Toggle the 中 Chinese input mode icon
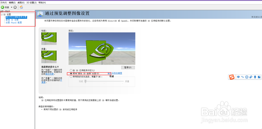Image resolution: width=262 pixels, height=129 pixels. (238, 77)
